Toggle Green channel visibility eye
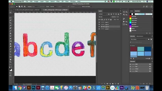Viewport: 162px width, 91px height. [130, 69]
